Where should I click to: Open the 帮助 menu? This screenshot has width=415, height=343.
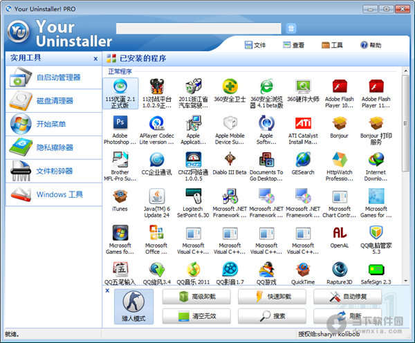click(x=371, y=45)
